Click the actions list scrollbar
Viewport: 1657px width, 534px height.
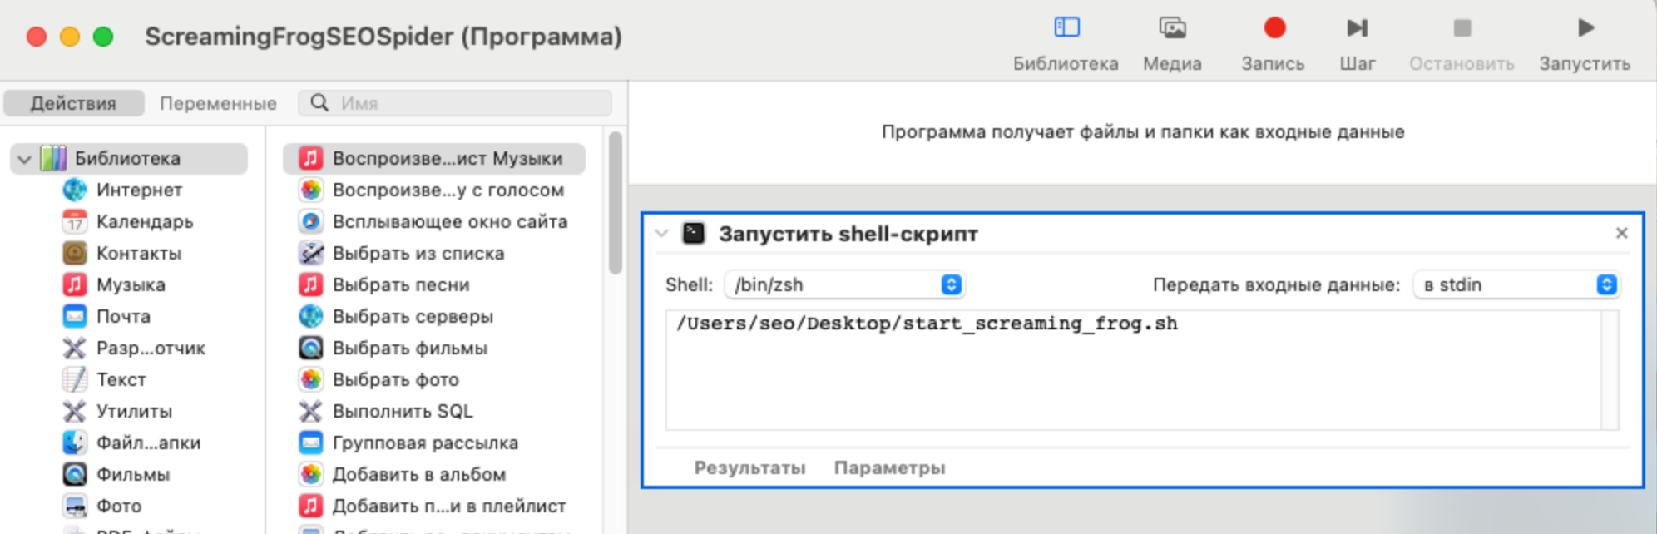(x=616, y=204)
